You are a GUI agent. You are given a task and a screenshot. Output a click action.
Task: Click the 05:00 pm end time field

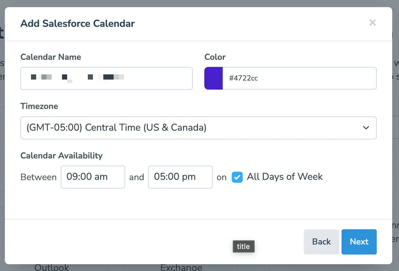coord(180,177)
